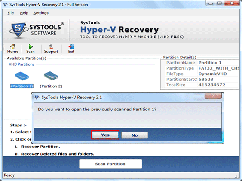Open Support from the toolbar

(x=51, y=49)
